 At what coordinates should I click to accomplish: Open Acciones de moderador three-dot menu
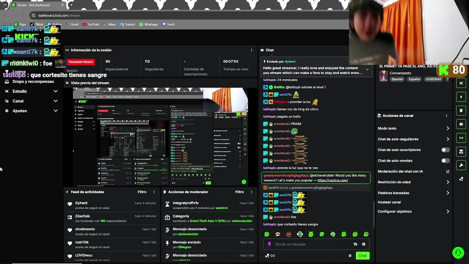251,192
